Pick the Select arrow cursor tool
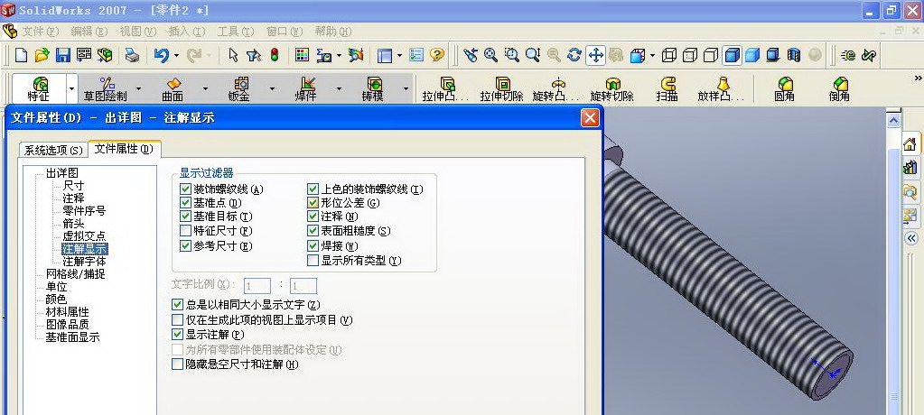 tap(233, 55)
